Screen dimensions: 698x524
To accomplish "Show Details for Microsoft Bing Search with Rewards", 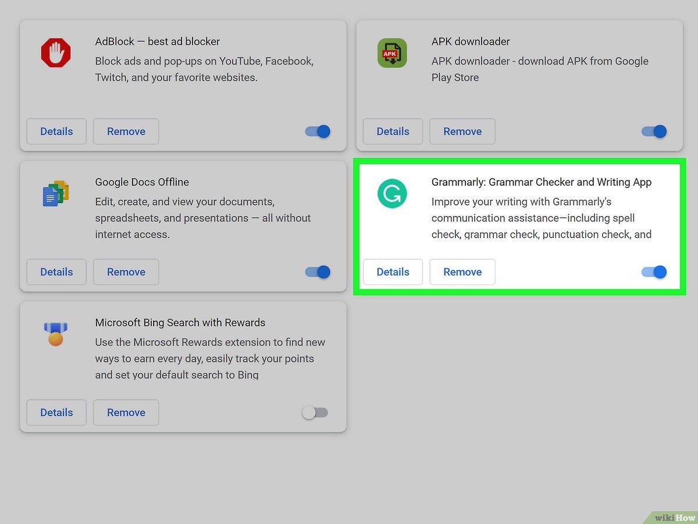I will 56,412.
